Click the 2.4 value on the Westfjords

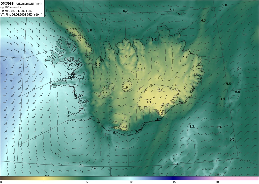[79, 38]
